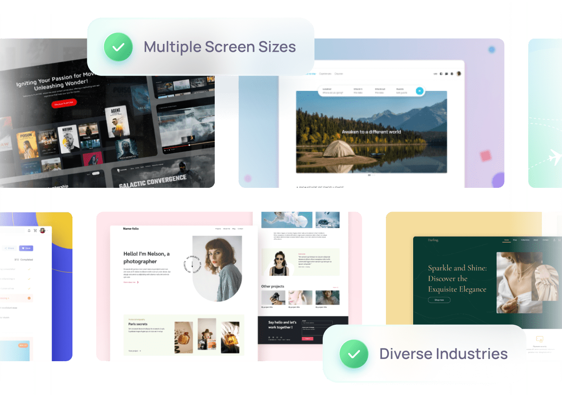The height and width of the screenshot is (395, 562).
Task: Click the video progress bar in movie player
Action: pyautogui.click(x=189, y=145)
